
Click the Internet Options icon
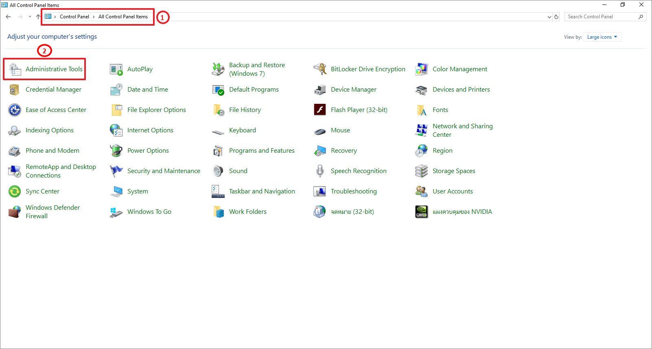coord(116,130)
